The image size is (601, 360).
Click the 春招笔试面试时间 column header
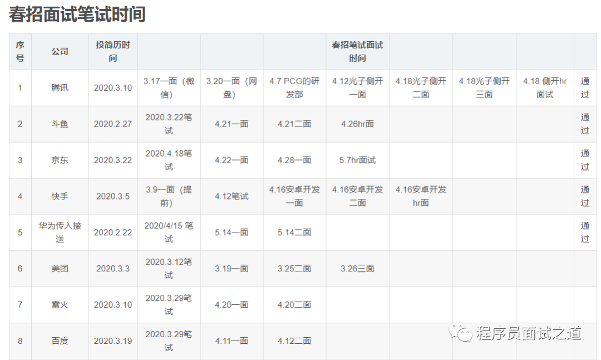357,51
